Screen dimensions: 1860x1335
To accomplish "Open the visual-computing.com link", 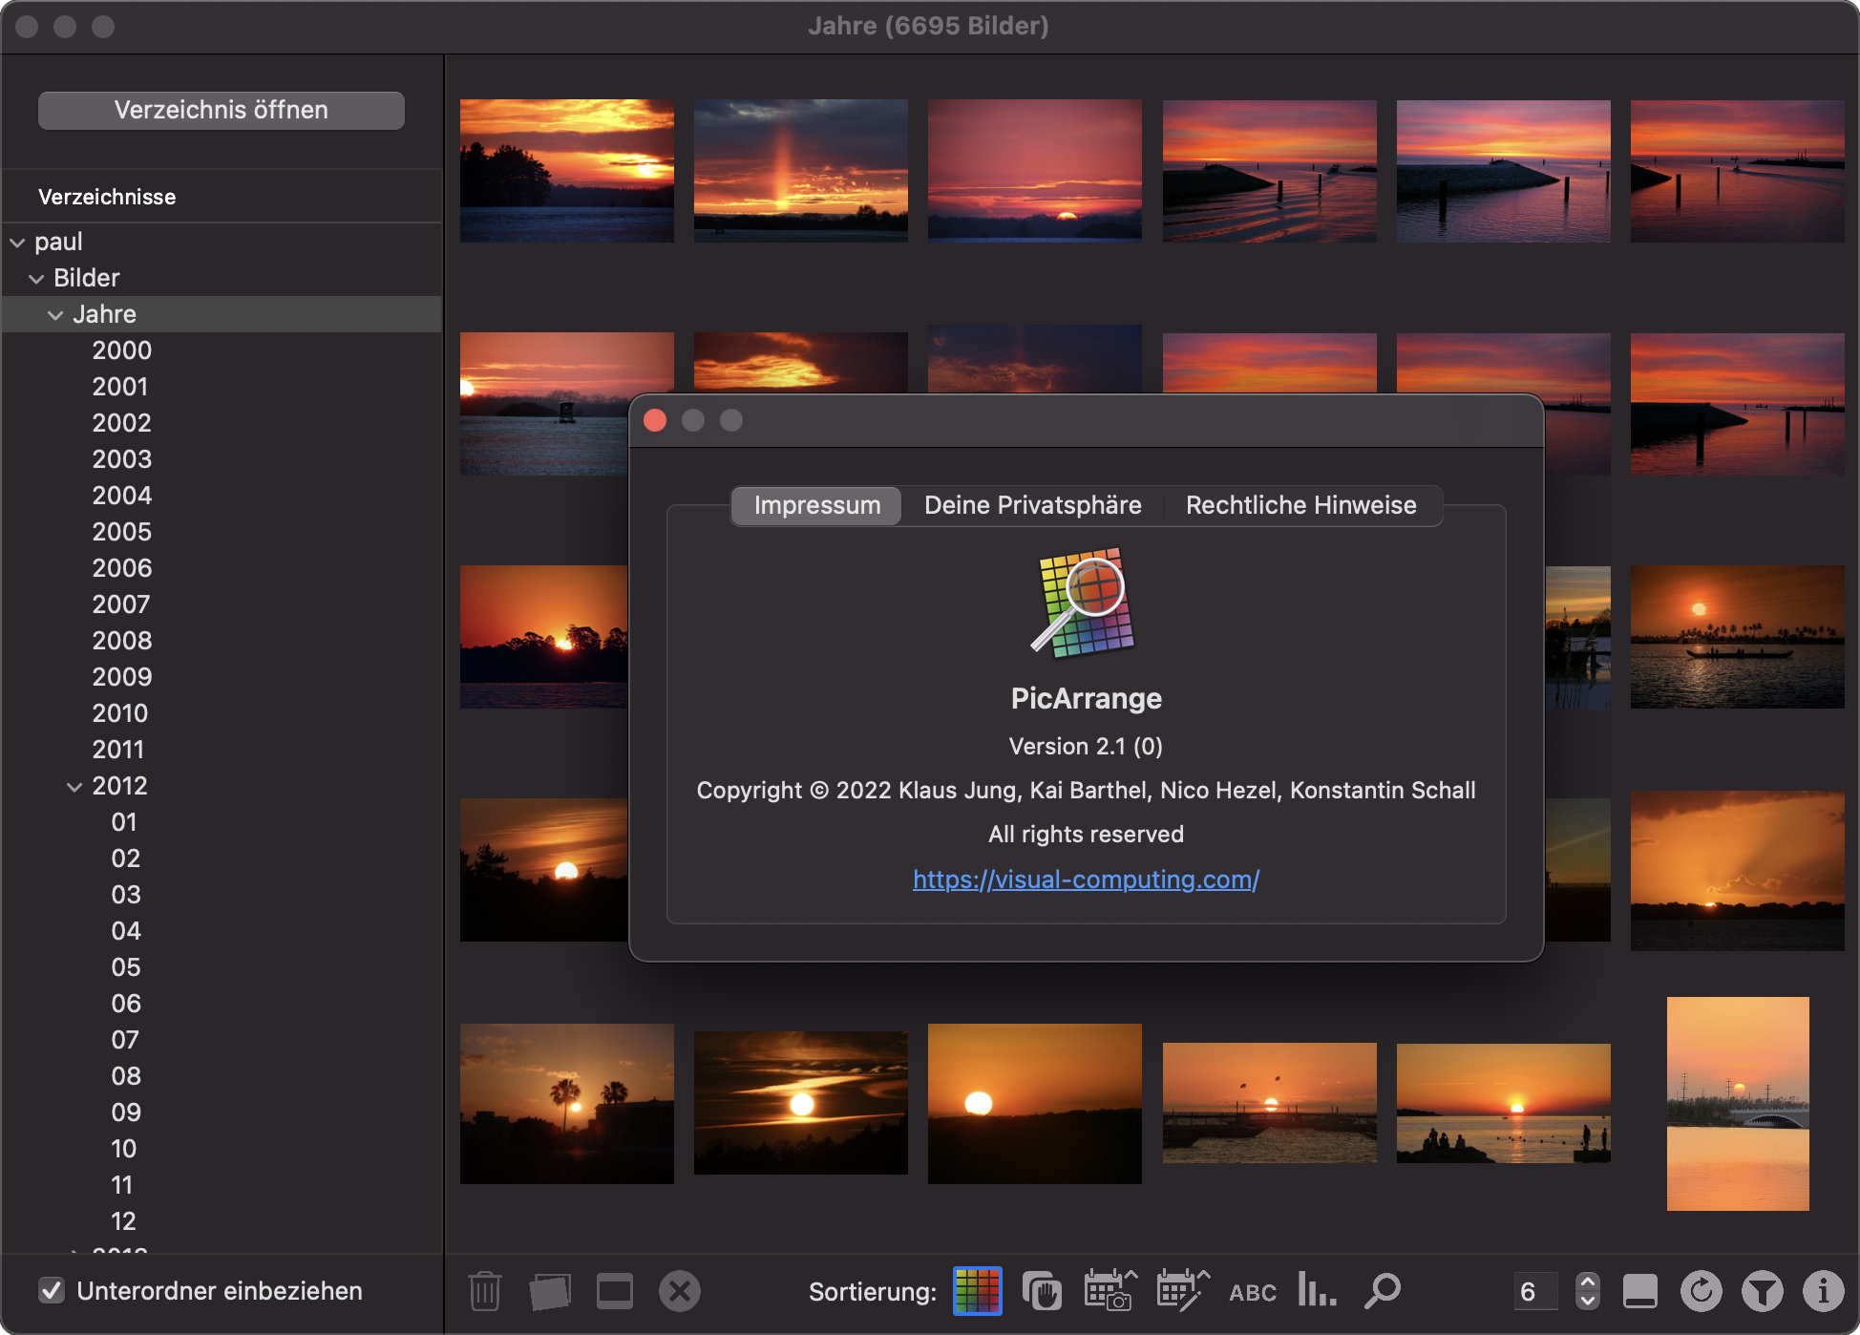I will click(x=1087, y=879).
